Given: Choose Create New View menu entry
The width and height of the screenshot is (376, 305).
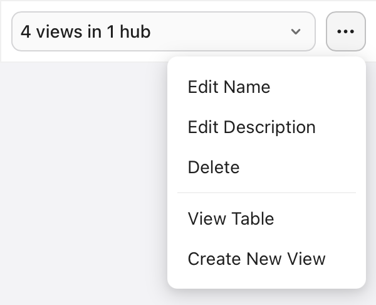Looking at the screenshot, I should pos(256,259).
